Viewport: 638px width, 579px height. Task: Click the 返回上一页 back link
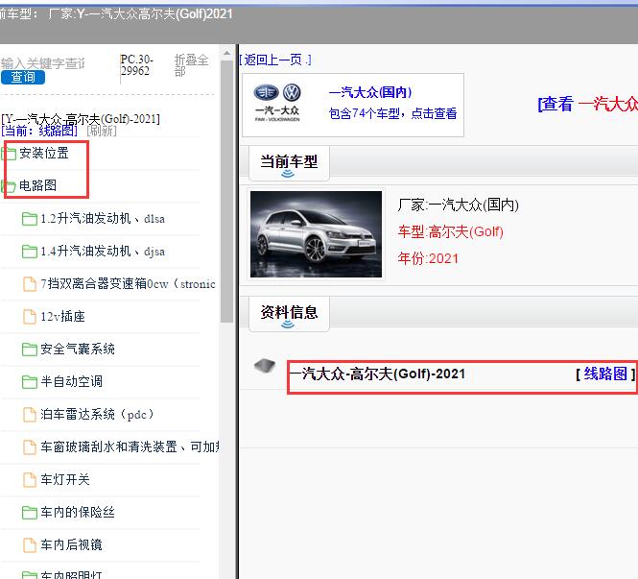click(x=275, y=60)
